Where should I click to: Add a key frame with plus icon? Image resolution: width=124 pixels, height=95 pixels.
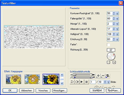pos(98,76)
